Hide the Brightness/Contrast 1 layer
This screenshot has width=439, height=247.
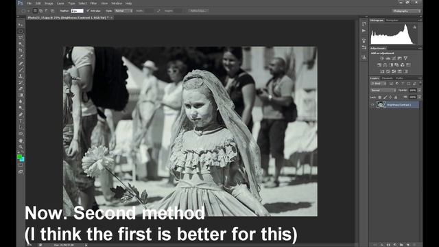click(x=372, y=105)
